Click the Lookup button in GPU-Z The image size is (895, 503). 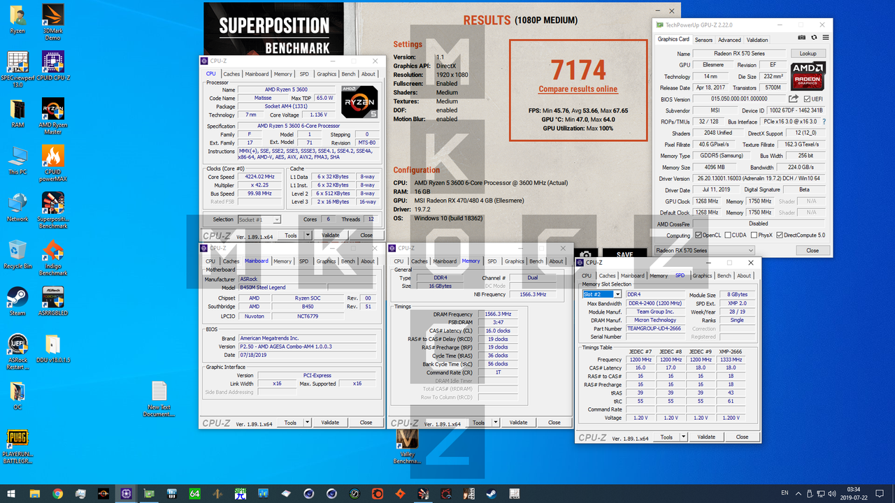(x=808, y=54)
